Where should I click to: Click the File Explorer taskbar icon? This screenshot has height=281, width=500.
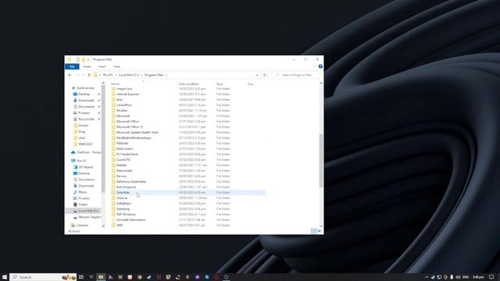point(101,277)
